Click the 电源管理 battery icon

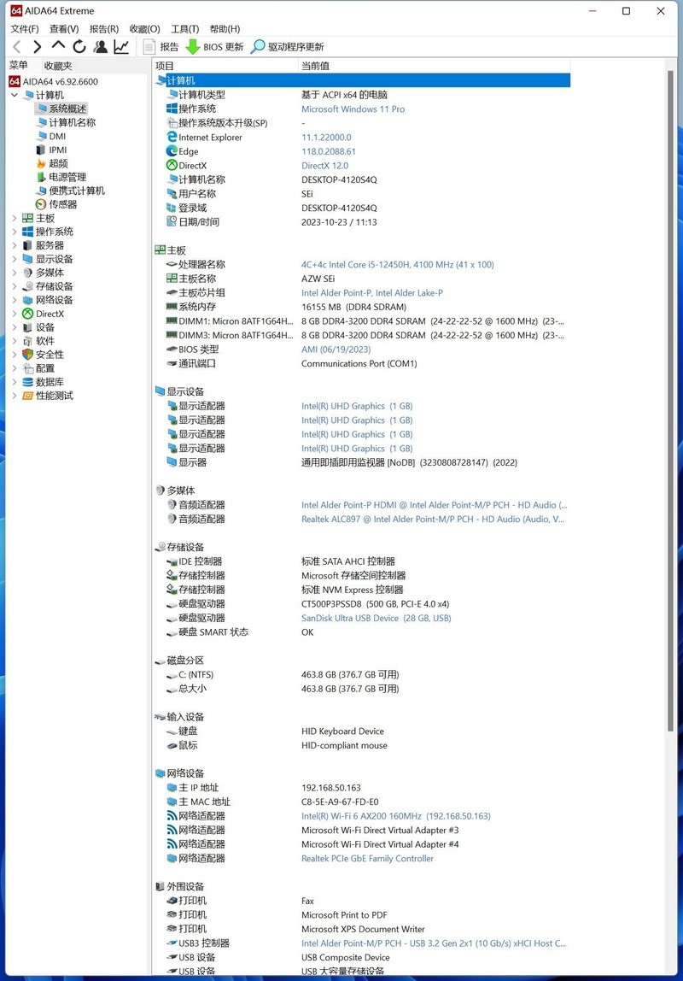point(42,176)
